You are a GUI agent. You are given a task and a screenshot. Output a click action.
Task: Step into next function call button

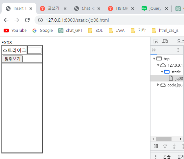174,146
